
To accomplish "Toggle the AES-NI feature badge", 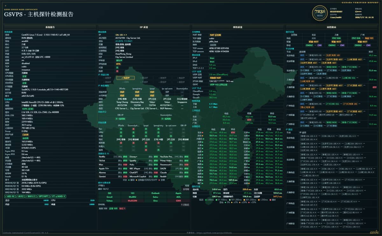I will click(x=11, y=196).
